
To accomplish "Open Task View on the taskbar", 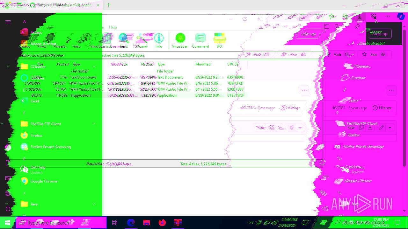I will 115,223.
